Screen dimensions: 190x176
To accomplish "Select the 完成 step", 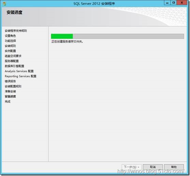I will [x=8, y=102].
